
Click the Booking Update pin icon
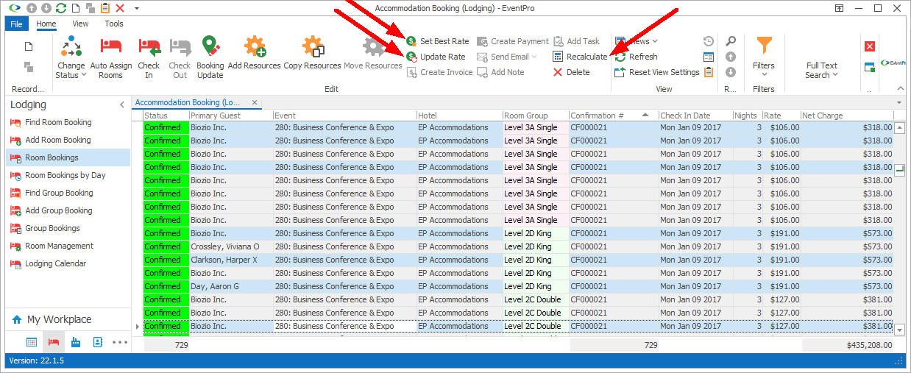(x=210, y=47)
